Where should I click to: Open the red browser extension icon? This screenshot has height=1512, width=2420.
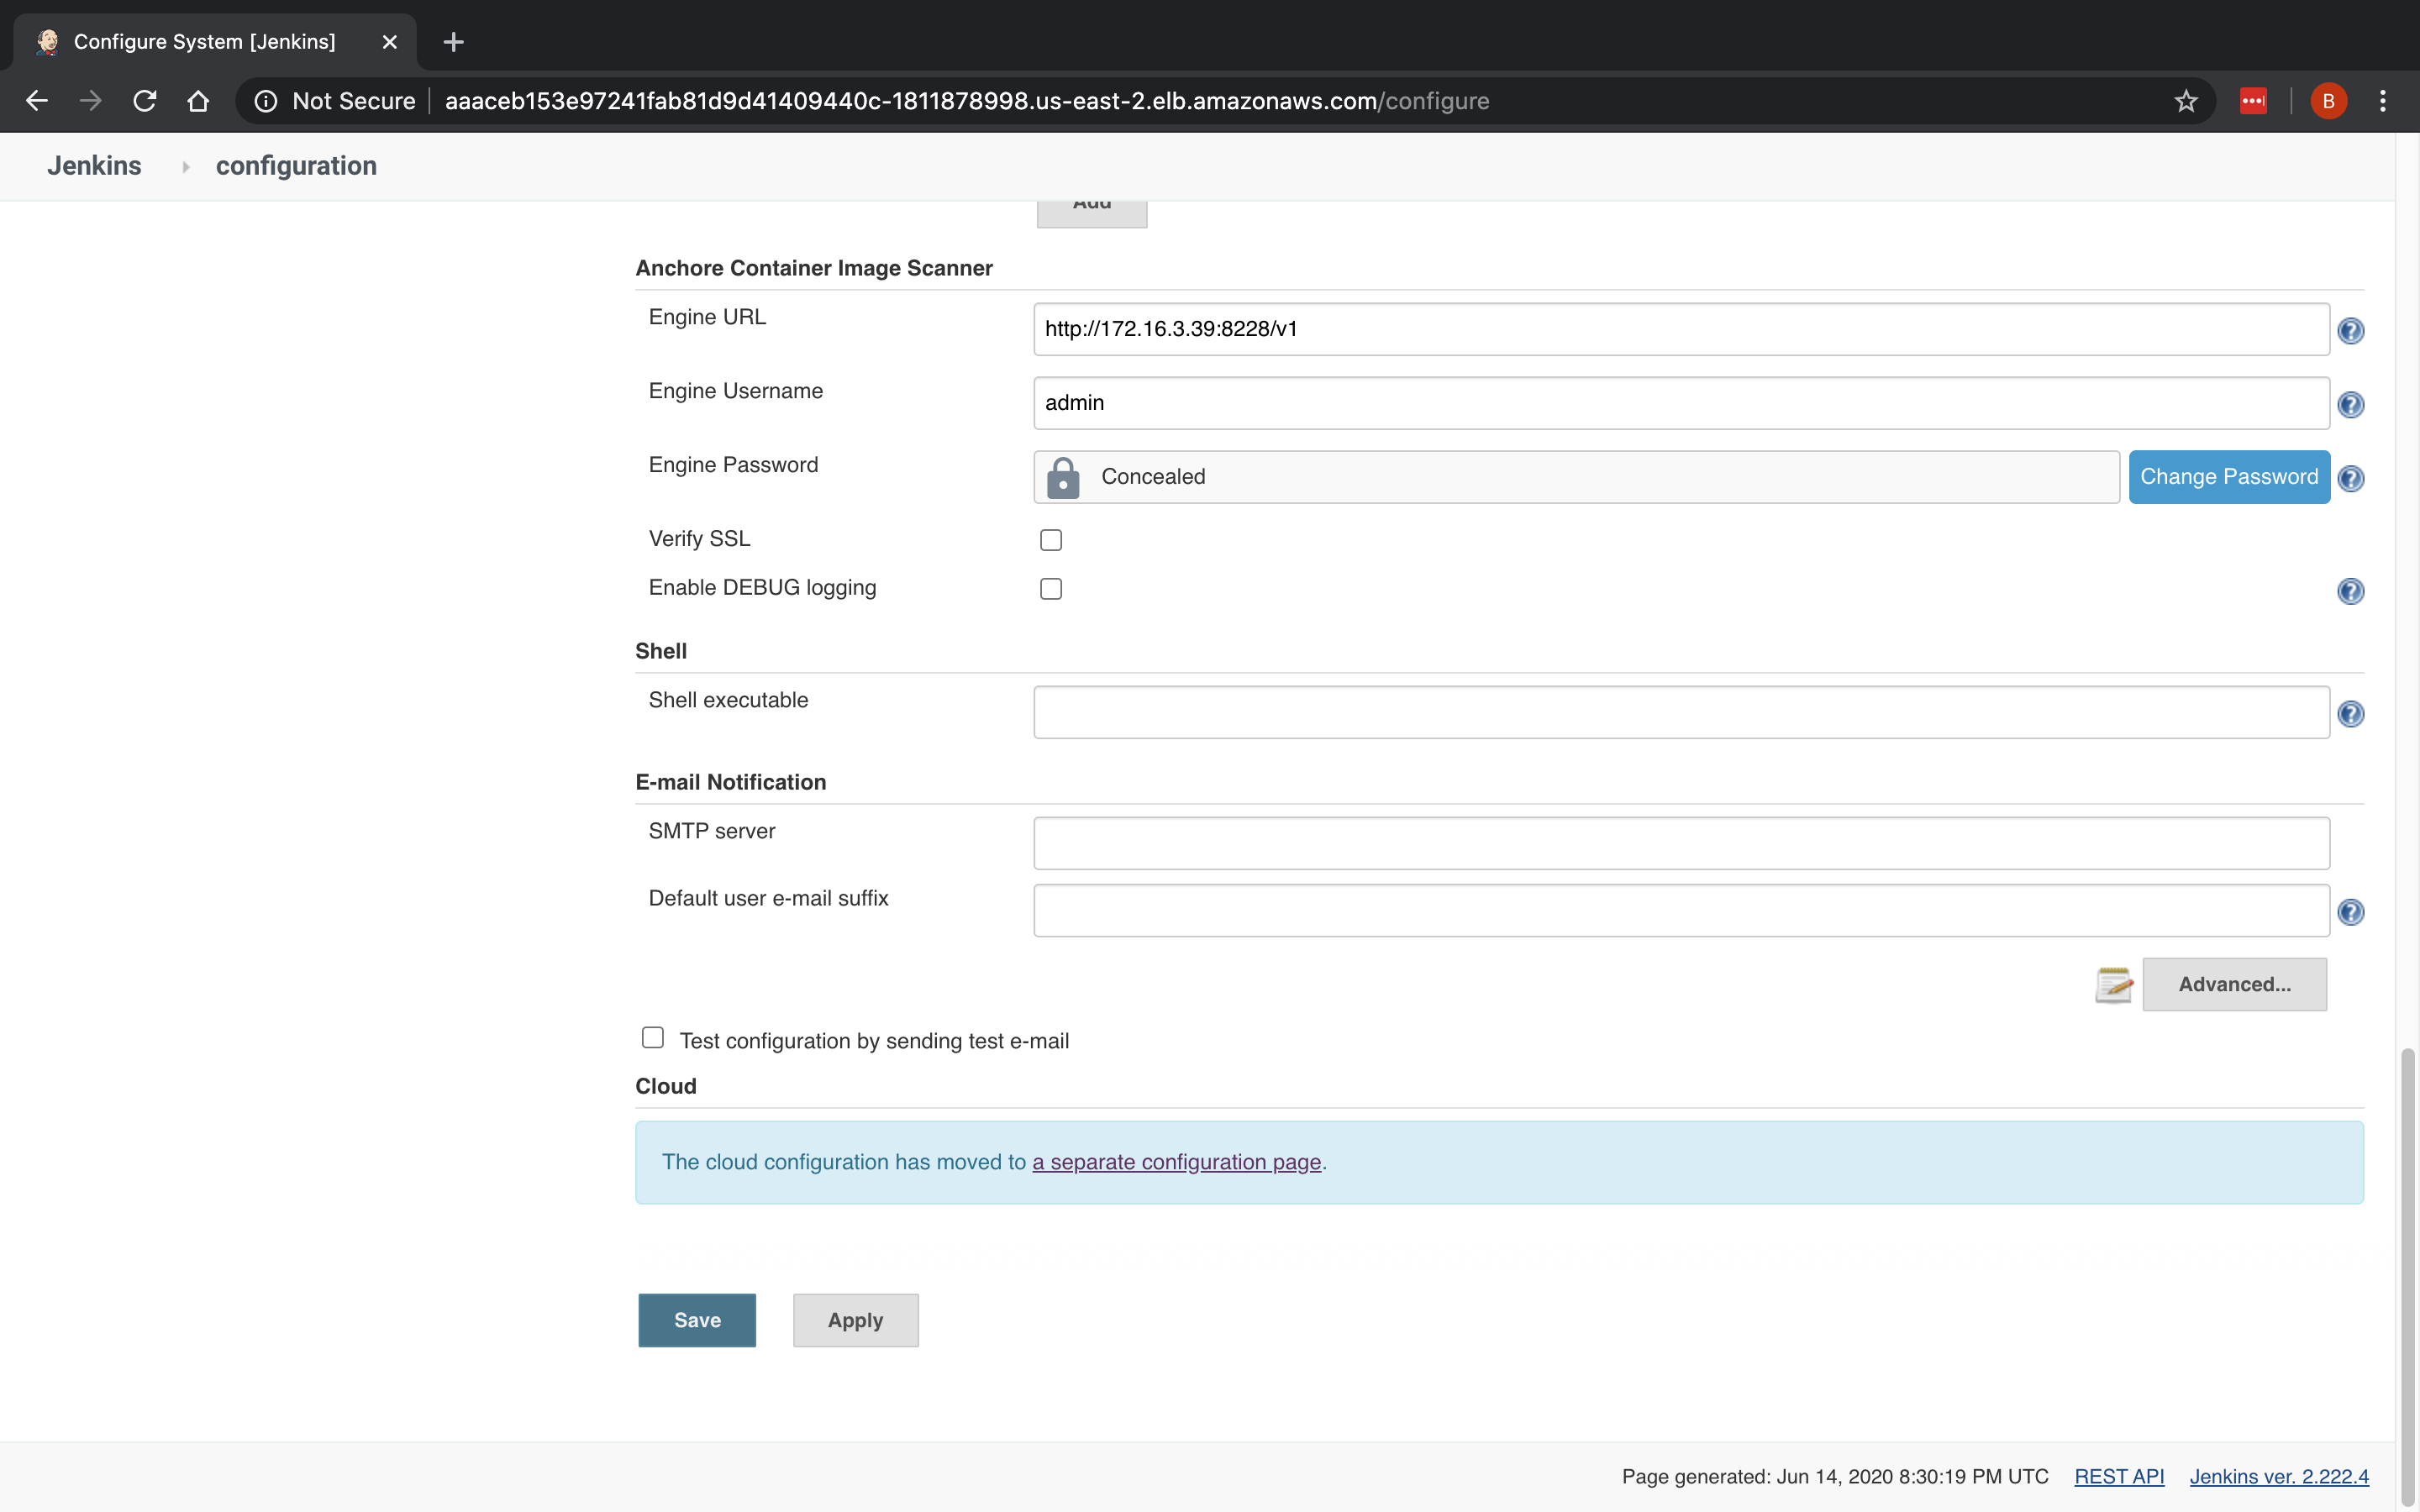point(2253,101)
